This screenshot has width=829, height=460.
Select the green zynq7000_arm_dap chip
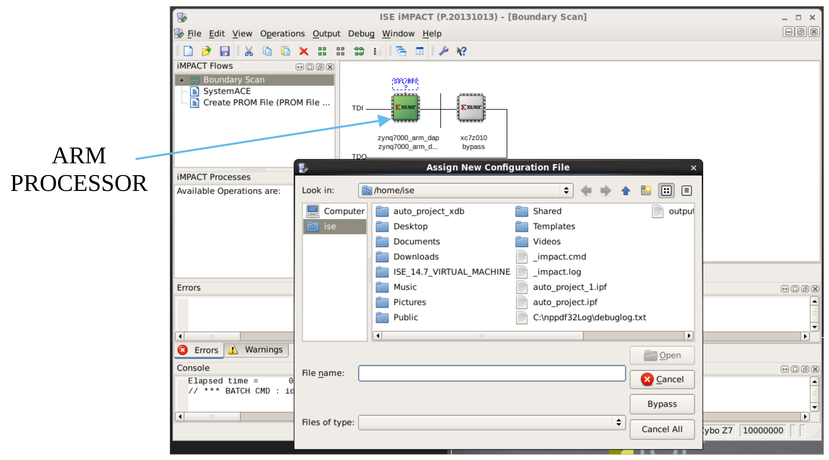point(406,108)
